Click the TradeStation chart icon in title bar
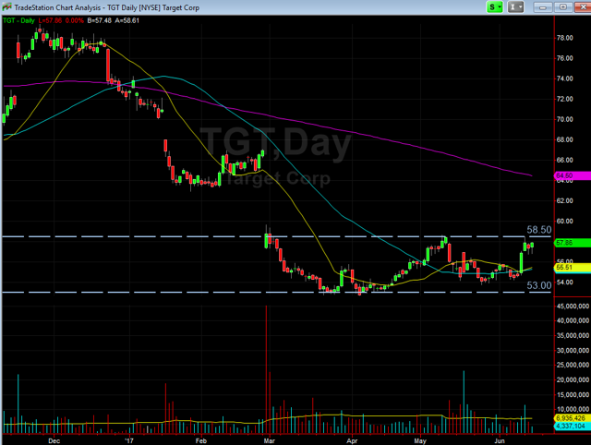591x445 pixels. click(6, 7)
